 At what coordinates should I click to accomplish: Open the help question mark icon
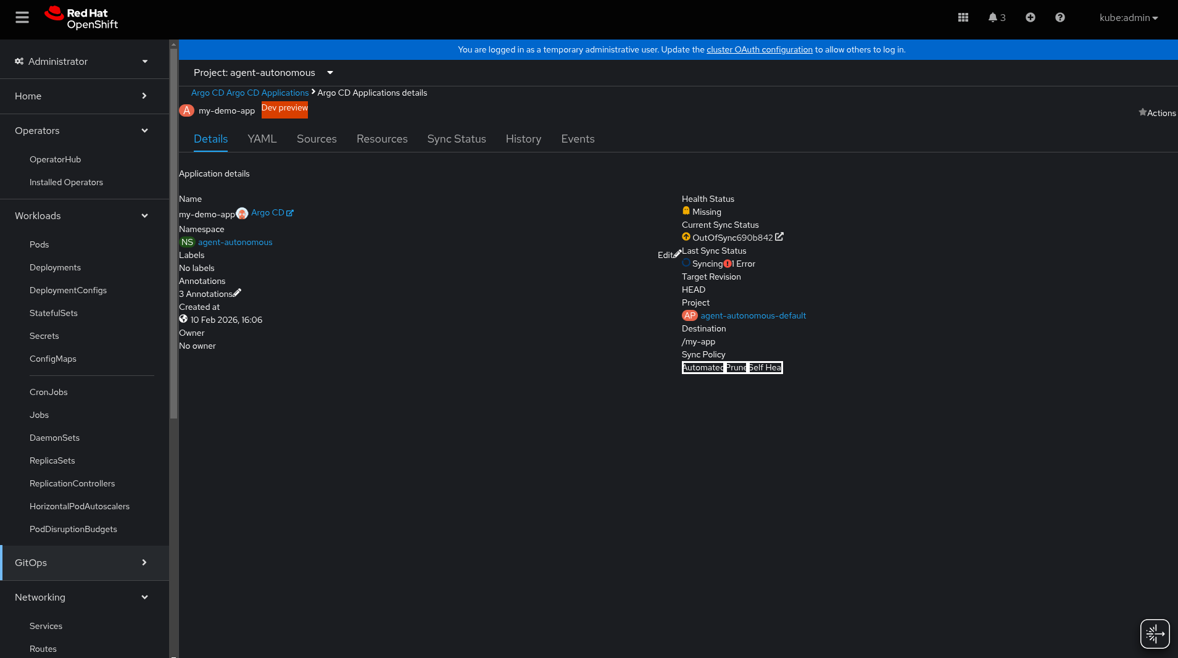[1060, 17]
